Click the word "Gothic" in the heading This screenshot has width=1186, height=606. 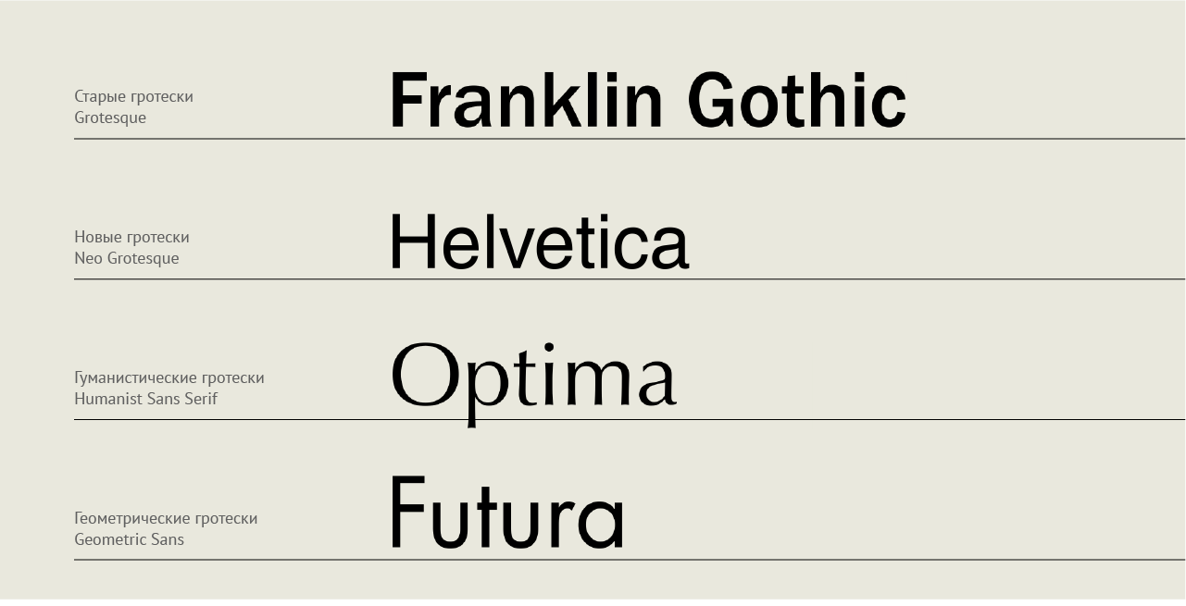tap(796, 100)
